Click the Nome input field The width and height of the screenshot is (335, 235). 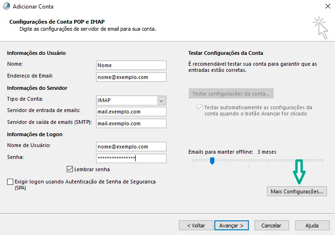[131, 65]
